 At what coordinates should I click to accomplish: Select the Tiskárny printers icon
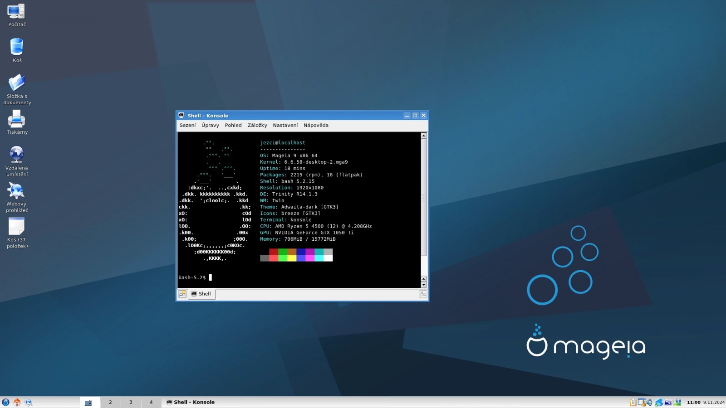[17, 123]
